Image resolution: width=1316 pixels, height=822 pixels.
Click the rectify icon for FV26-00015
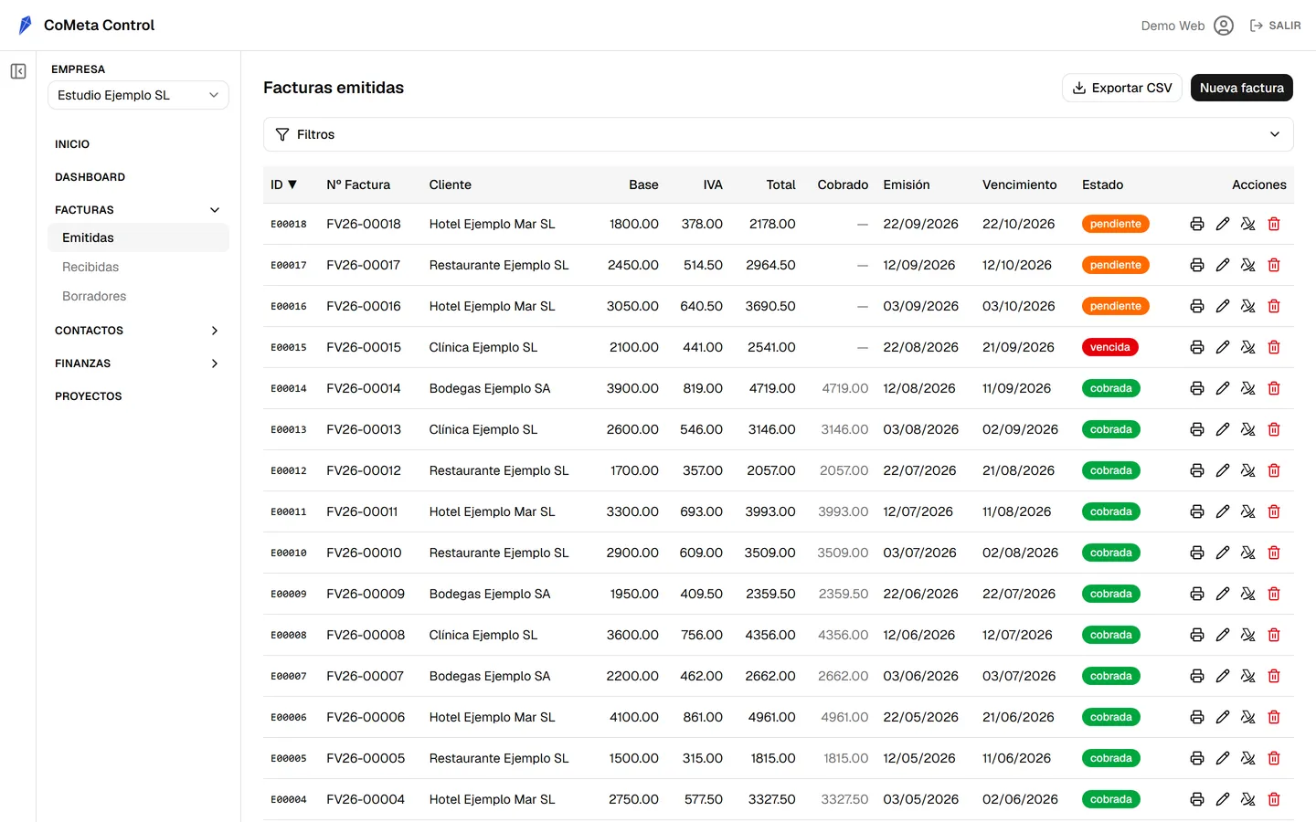pos(1248,347)
